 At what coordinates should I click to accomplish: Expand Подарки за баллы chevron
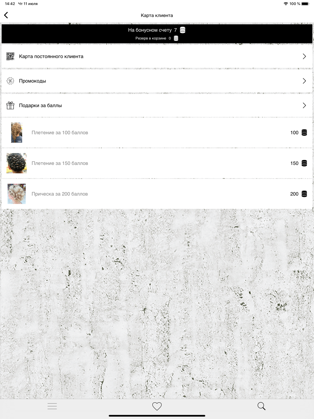click(x=304, y=105)
